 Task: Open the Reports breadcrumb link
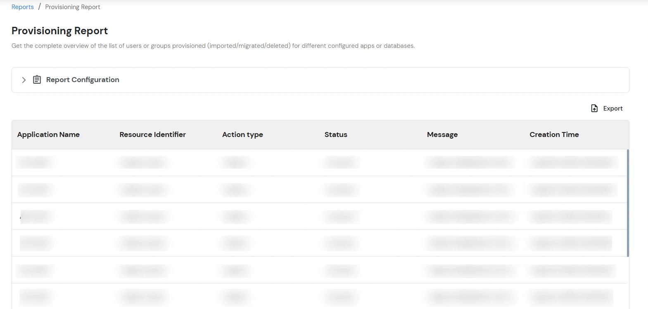23,7
